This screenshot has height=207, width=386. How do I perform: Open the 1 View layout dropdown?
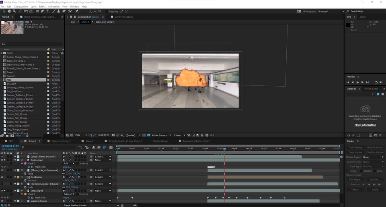pos(179,135)
